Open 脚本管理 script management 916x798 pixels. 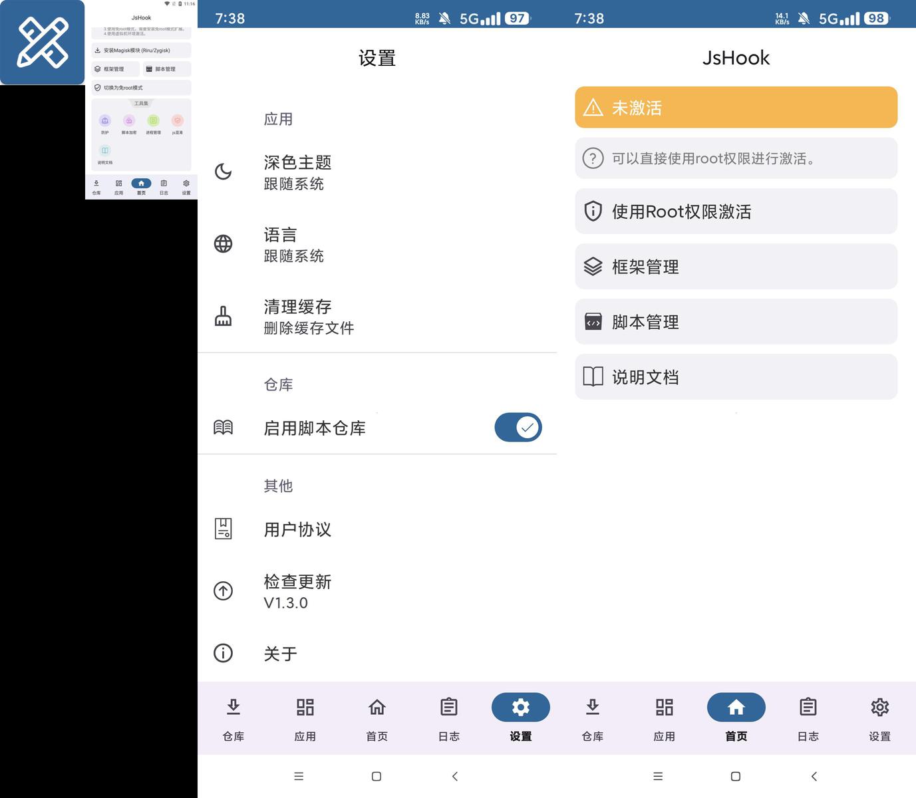pos(736,322)
